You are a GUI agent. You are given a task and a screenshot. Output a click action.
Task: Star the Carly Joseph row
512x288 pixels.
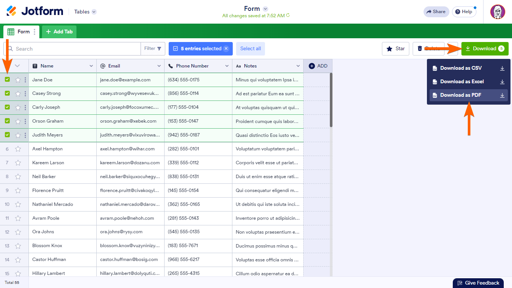point(18,108)
